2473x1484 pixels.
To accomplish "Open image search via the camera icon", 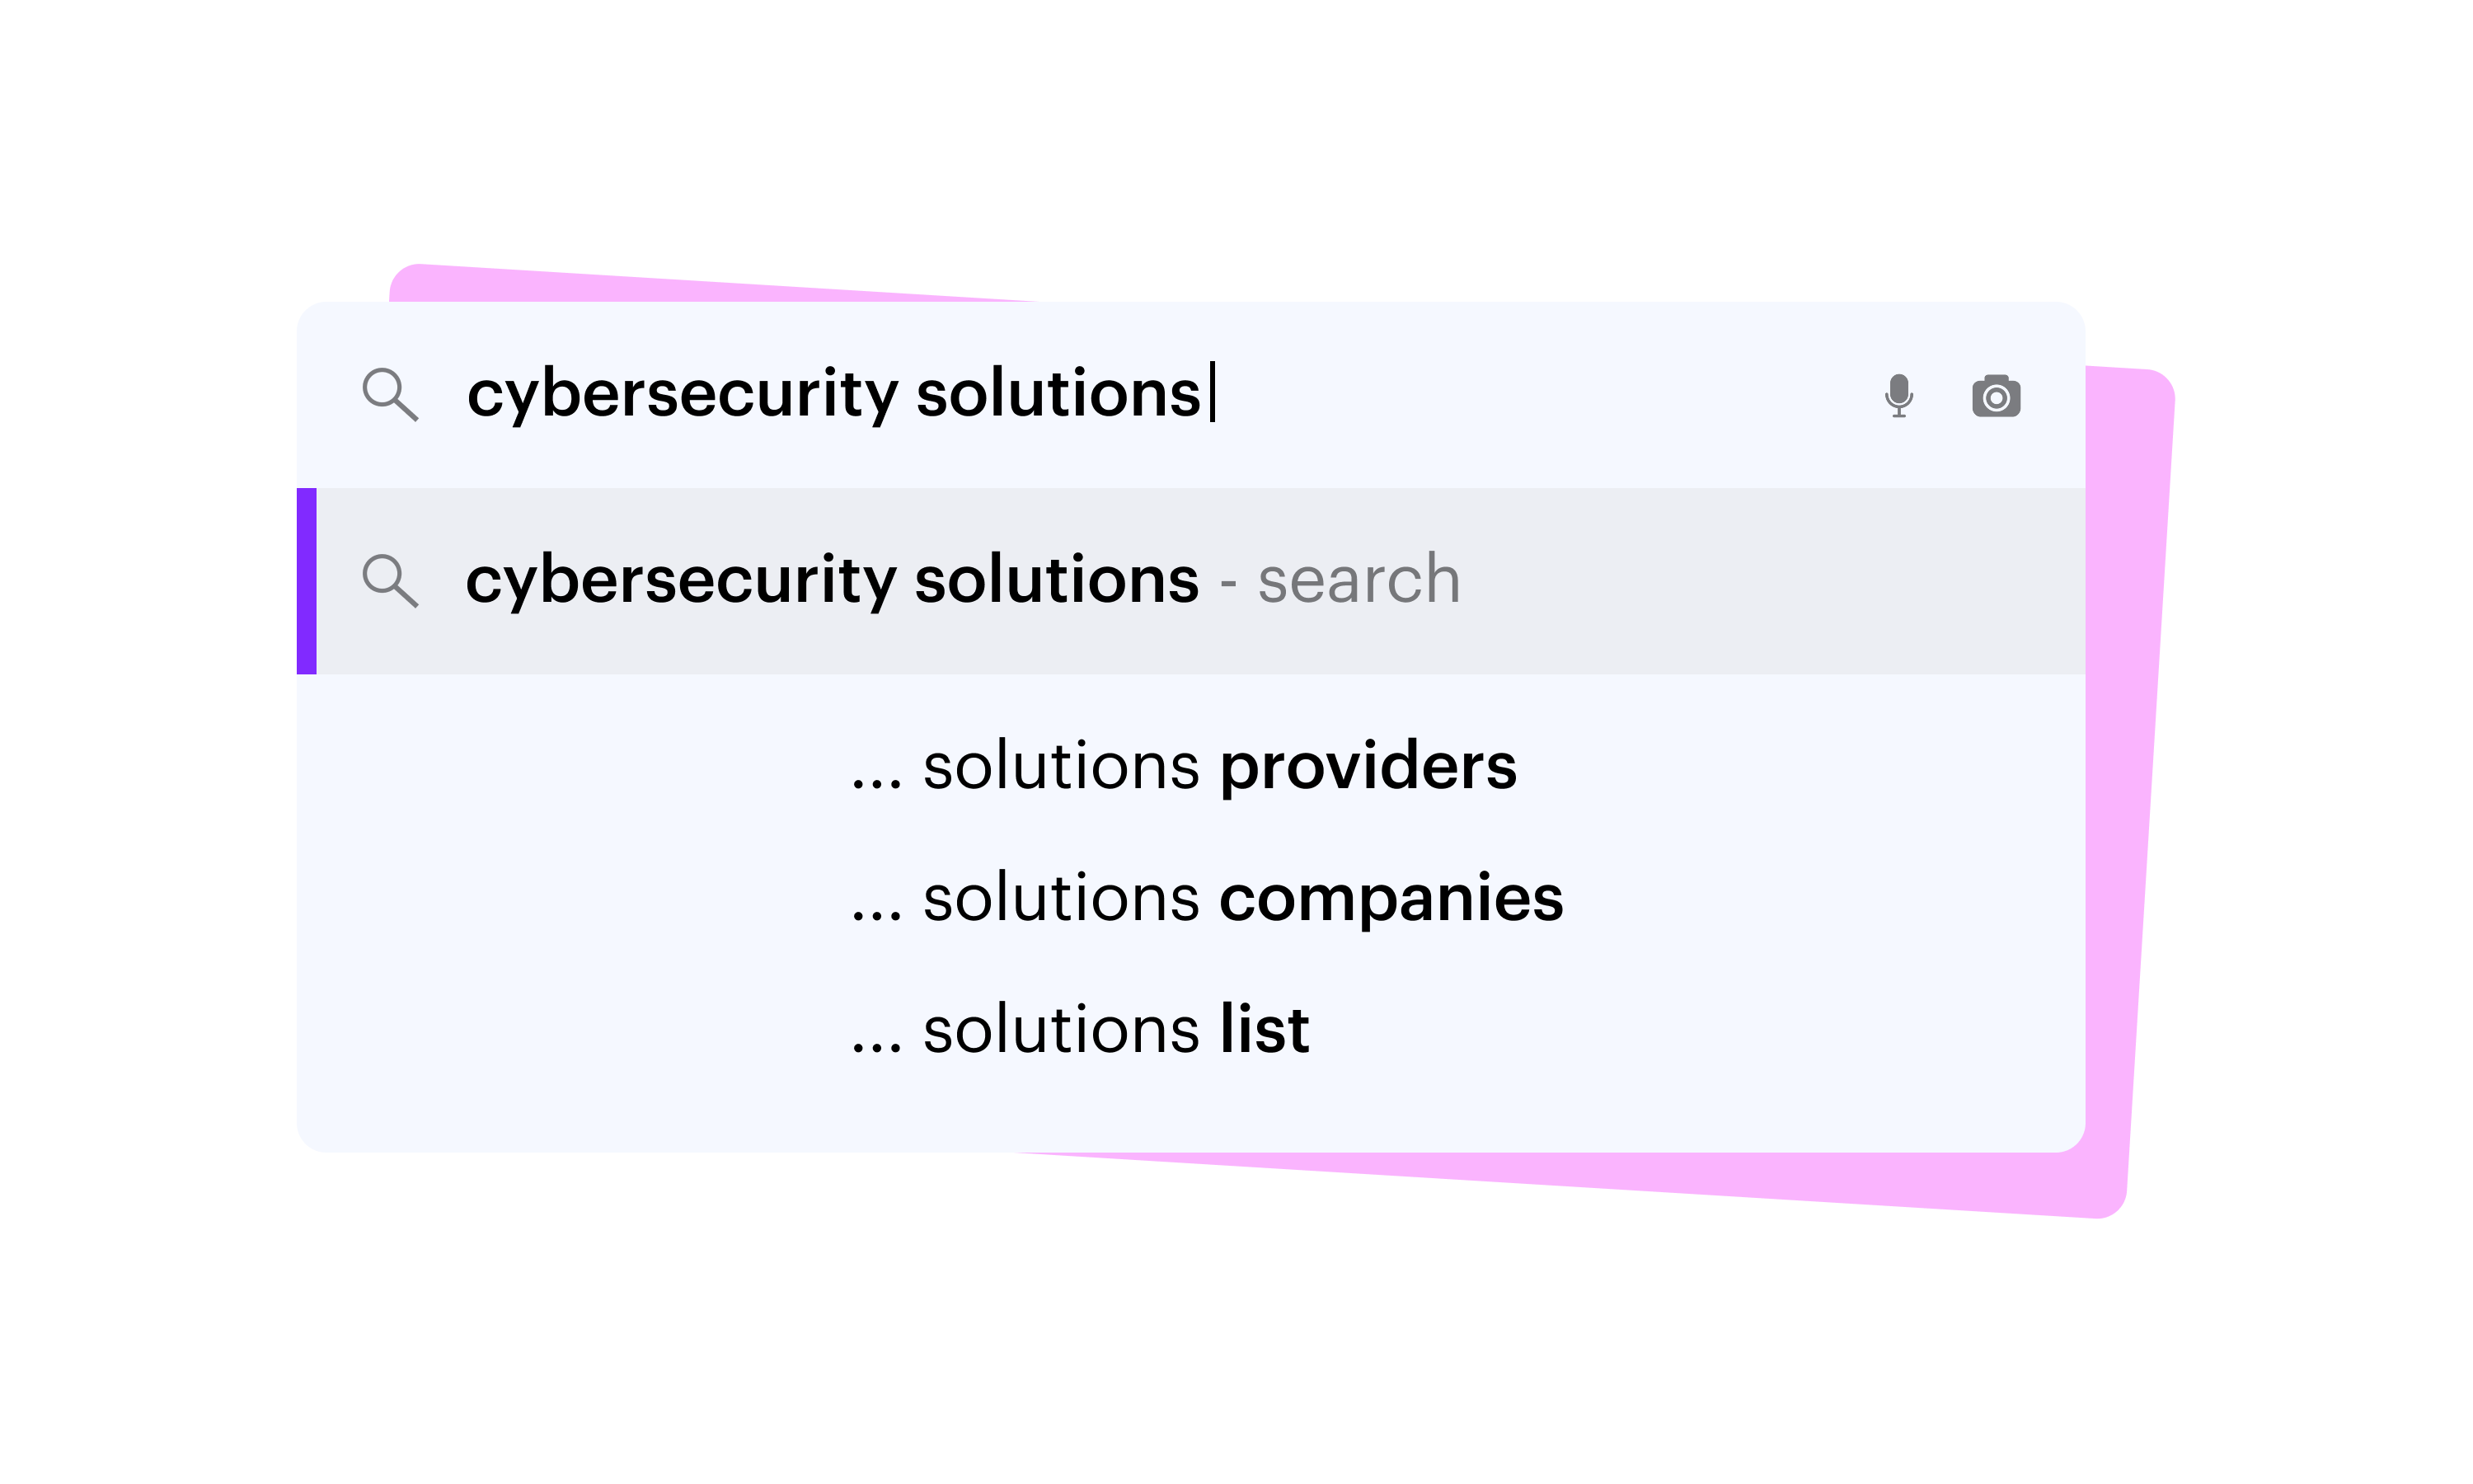I will click(1995, 396).
